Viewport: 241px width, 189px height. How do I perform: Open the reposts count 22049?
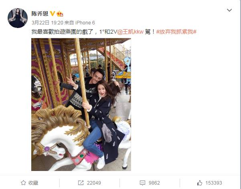point(94,183)
